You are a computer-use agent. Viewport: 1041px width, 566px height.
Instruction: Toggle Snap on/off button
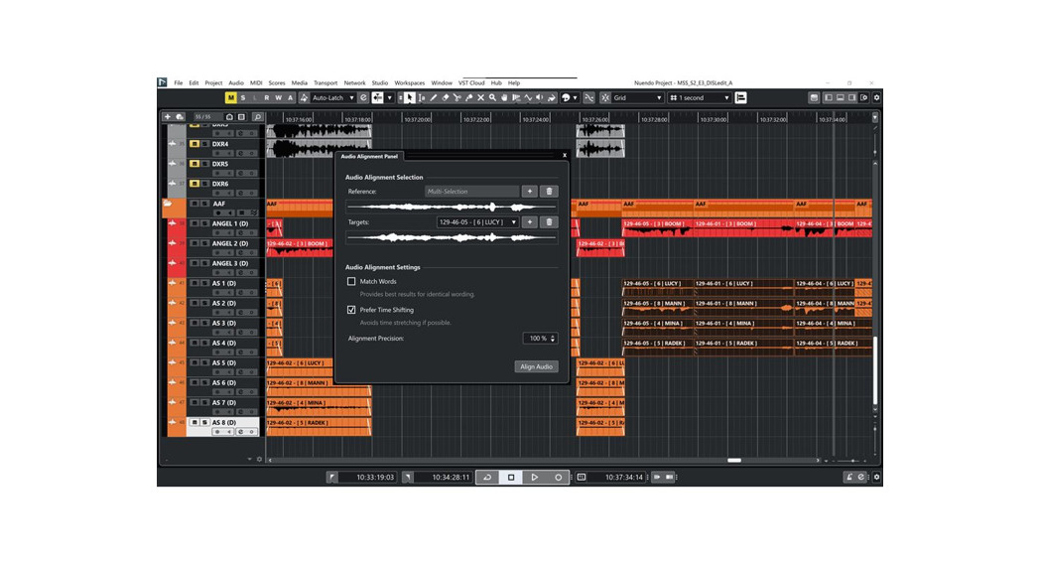click(x=605, y=97)
